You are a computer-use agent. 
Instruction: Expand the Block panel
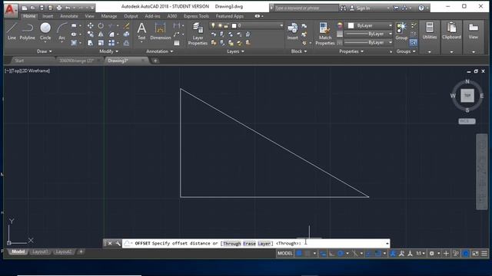tap(299, 51)
